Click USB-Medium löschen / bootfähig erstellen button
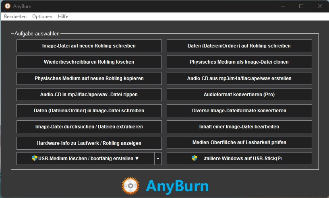The height and width of the screenshot is (198, 329). tap(85, 158)
